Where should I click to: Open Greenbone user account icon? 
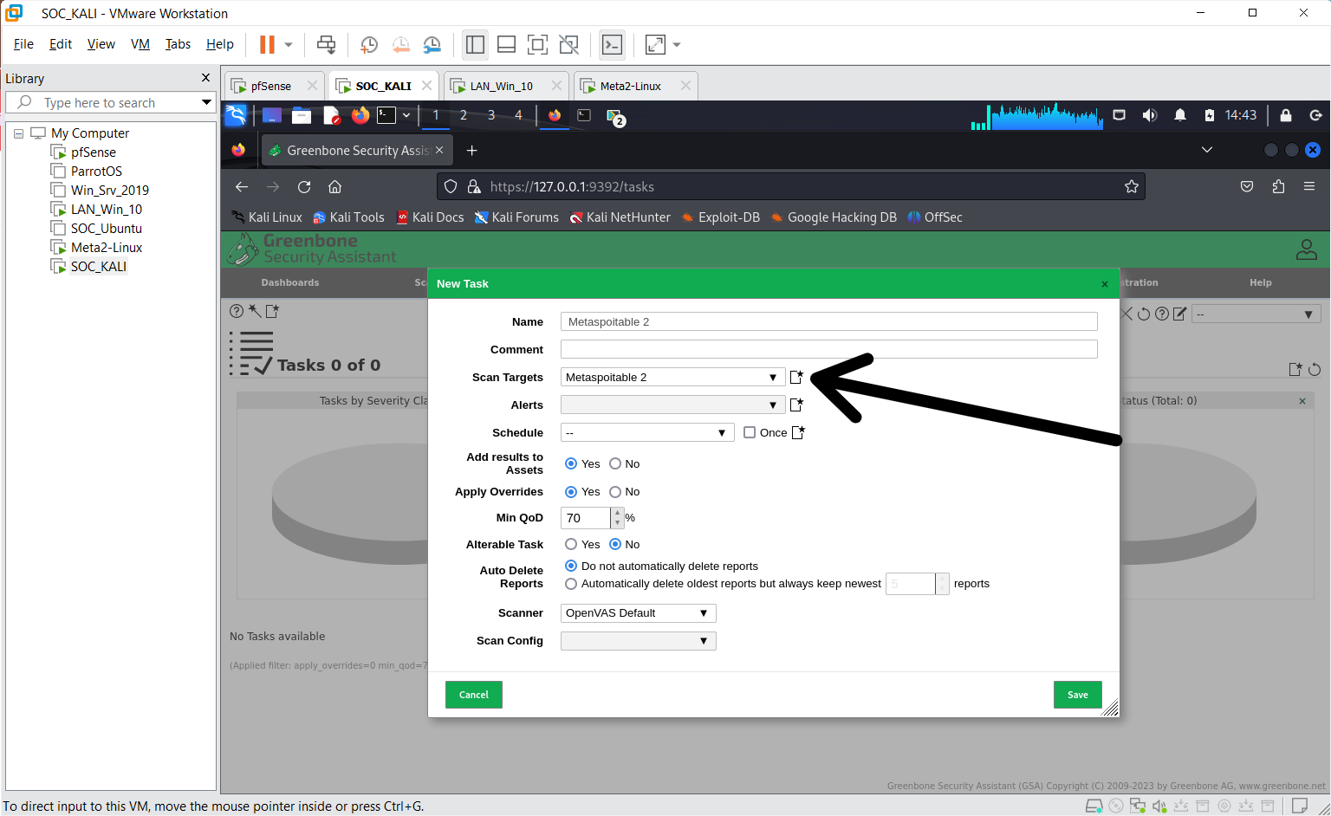click(1306, 249)
